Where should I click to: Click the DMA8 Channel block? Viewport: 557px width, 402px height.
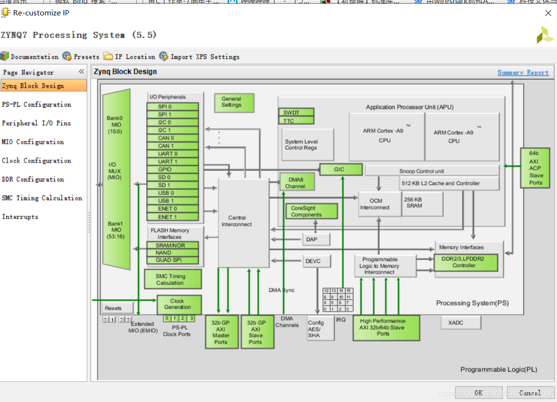coord(297,182)
